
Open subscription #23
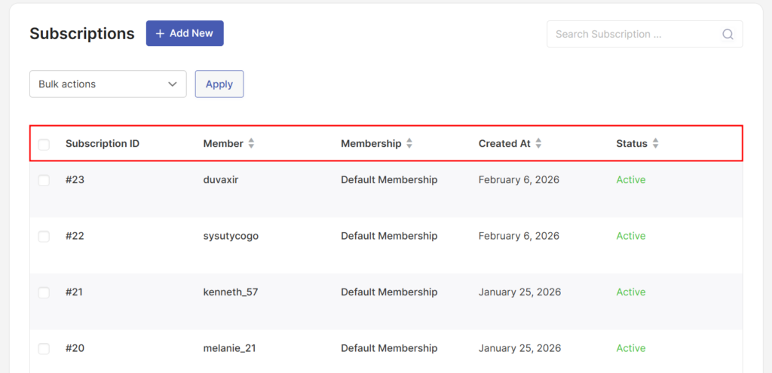75,179
